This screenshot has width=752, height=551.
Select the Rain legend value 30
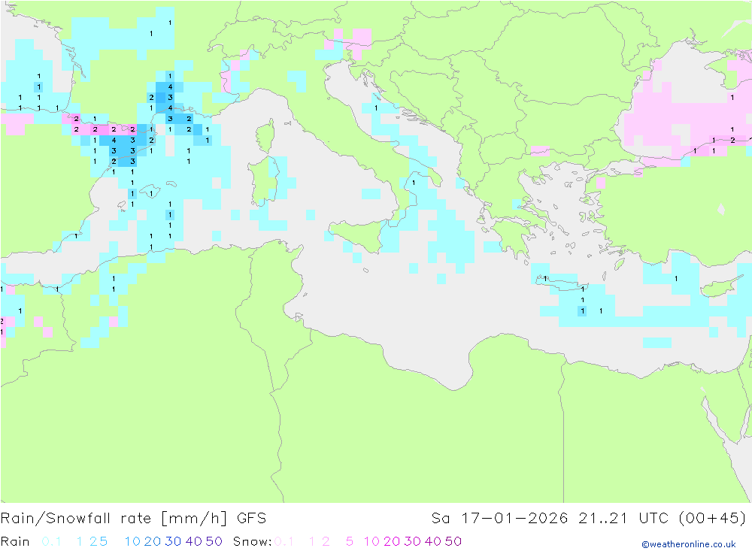click(x=173, y=541)
